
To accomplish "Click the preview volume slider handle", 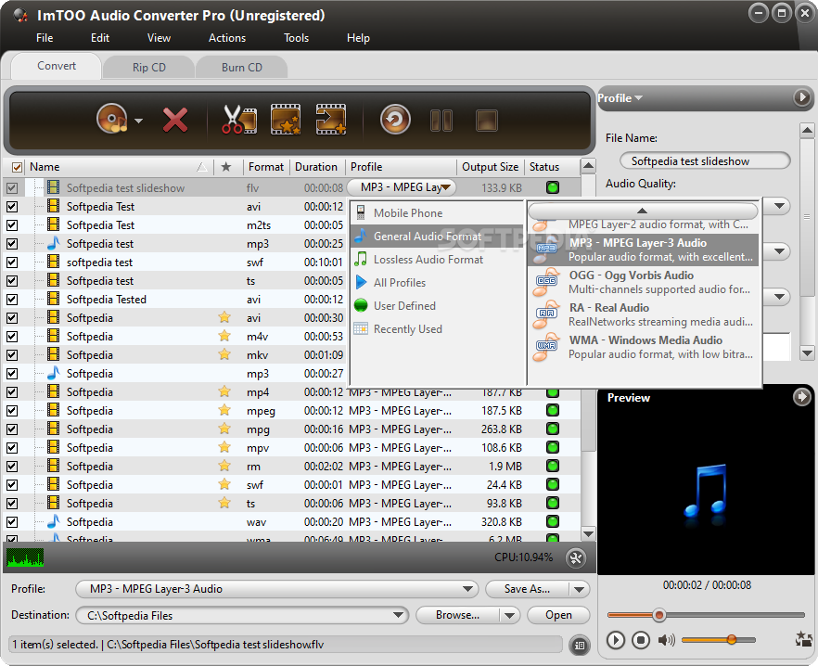I will tap(732, 639).
